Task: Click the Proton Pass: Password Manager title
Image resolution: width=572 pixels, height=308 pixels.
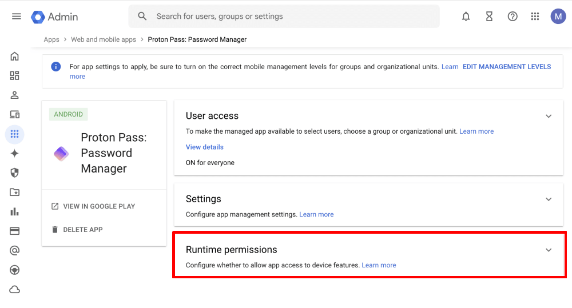Action: [114, 153]
